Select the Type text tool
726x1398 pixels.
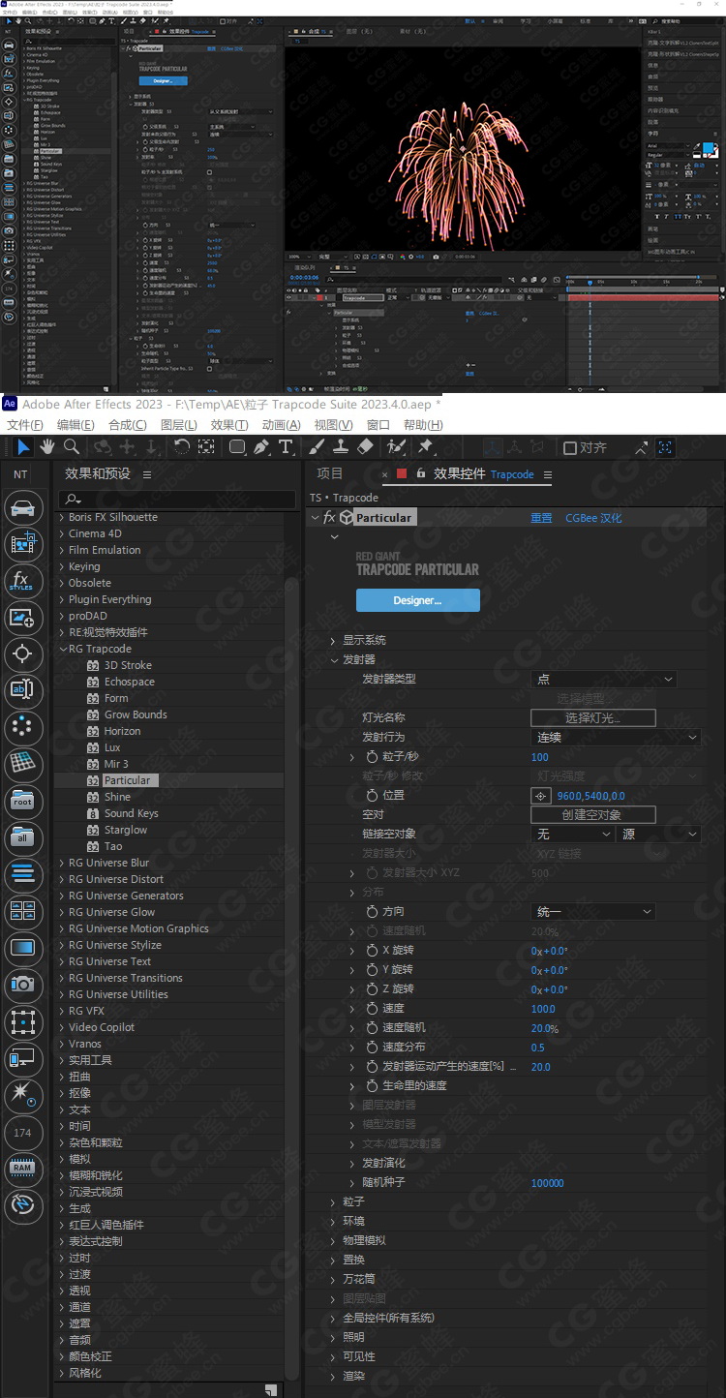(x=286, y=446)
